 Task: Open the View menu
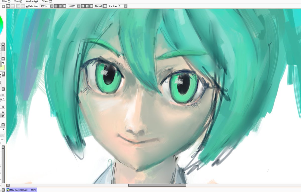point(18,1)
